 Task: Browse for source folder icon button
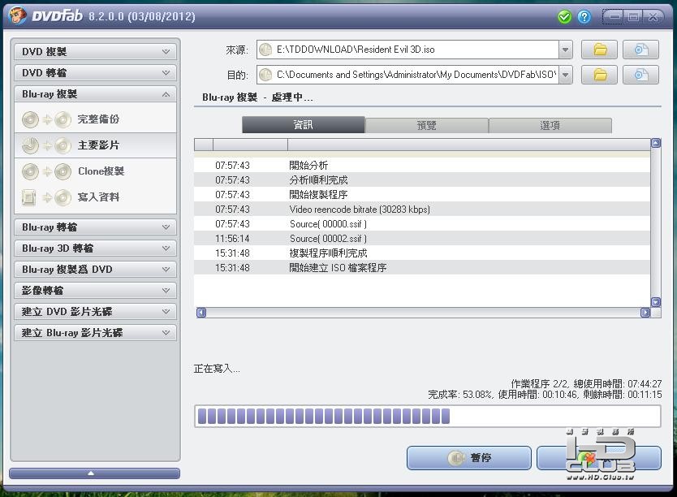(599, 50)
